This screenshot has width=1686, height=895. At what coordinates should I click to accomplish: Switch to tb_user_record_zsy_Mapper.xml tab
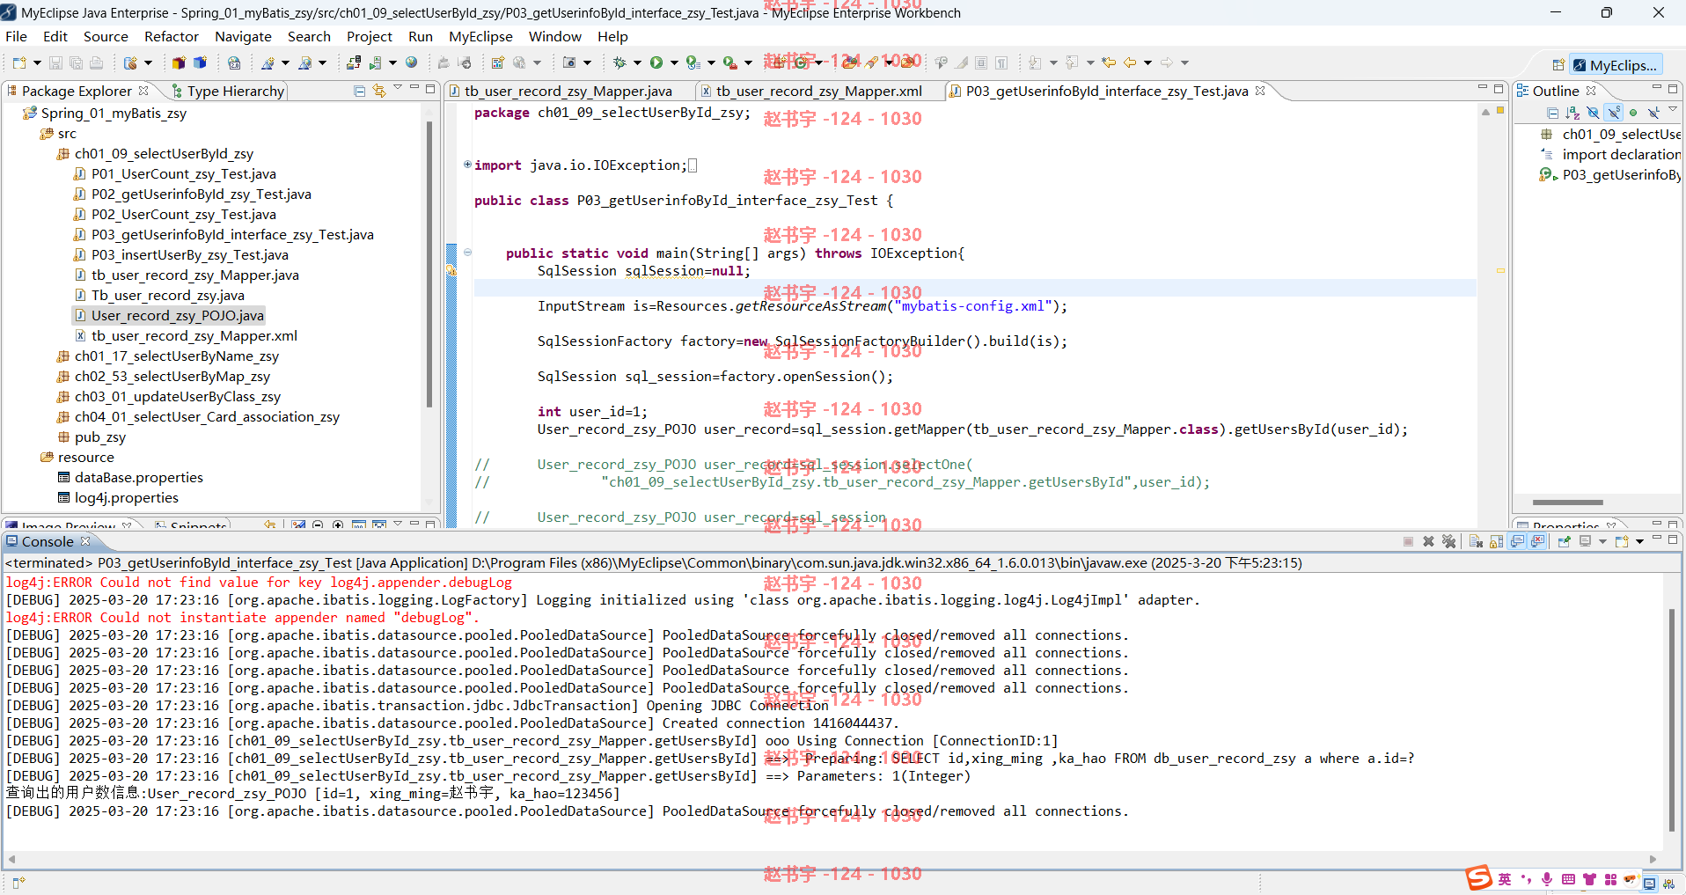pos(818,91)
